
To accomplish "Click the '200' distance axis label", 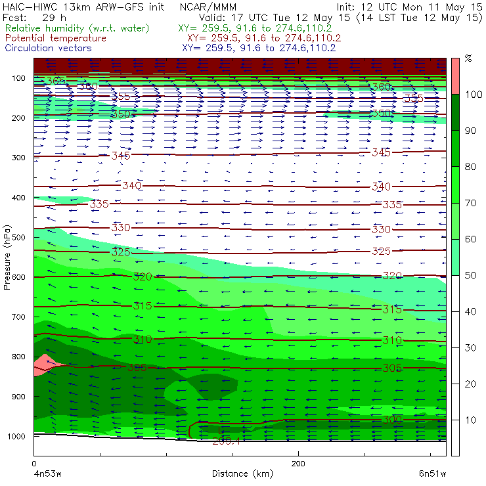I will tap(298, 464).
